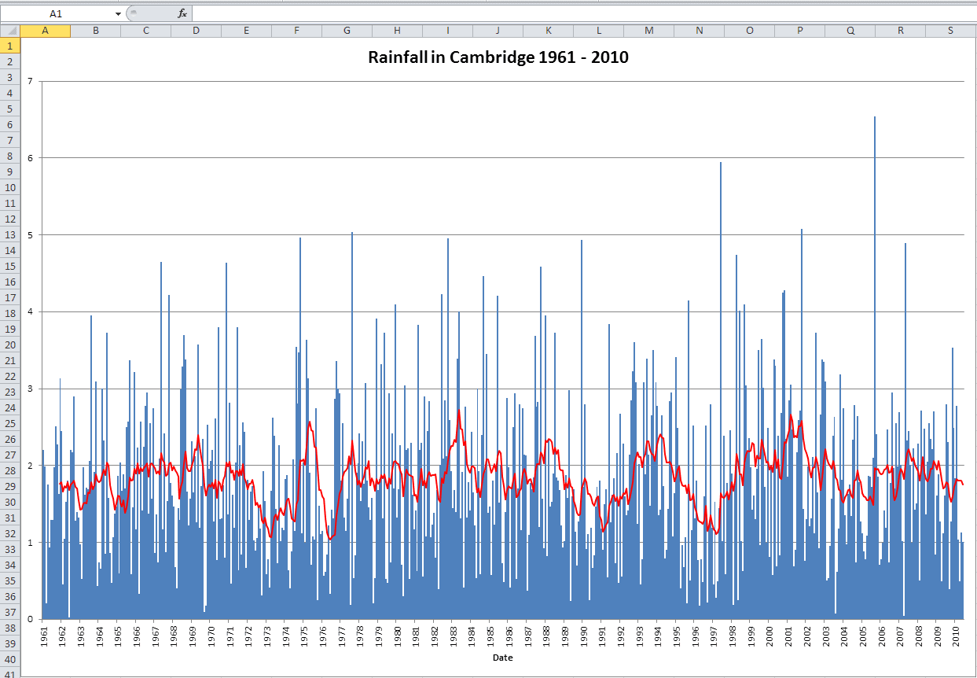977x678 pixels.
Task: Select row 20 header
Action: [10, 345]
